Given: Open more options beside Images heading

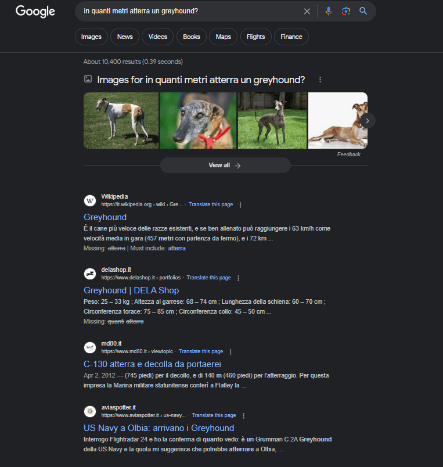Looking at the screenshot, I should click(x=320, y=80).
